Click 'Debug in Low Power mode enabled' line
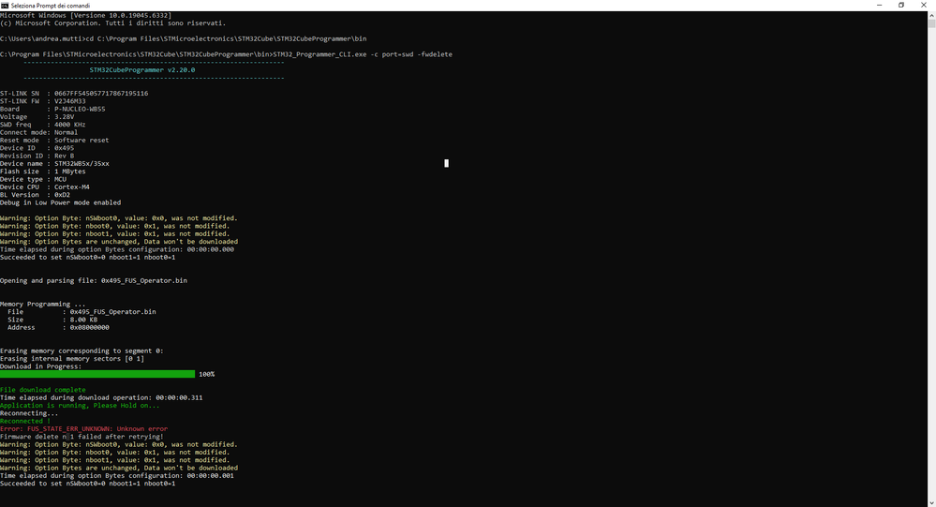936x507 pixels. click(x=60, y=202)
